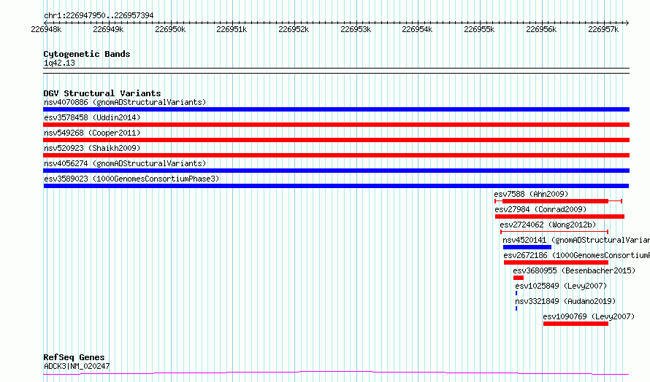Select variant label nsv4070886 (gnomADStructuralVariants)
650x382 pixels.
tap(125, 102)
